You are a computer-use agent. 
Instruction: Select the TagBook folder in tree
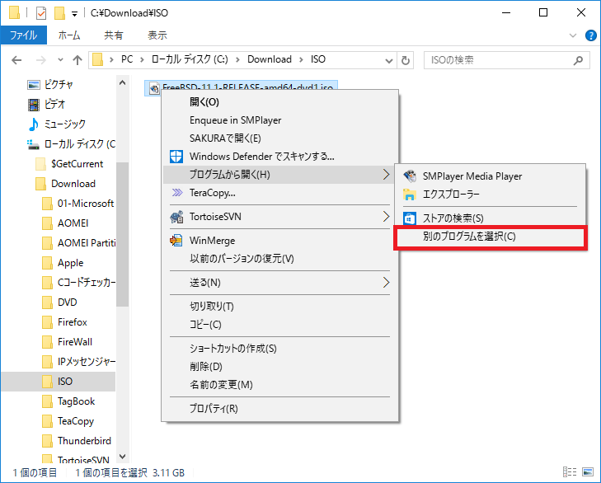click(77, 401)
